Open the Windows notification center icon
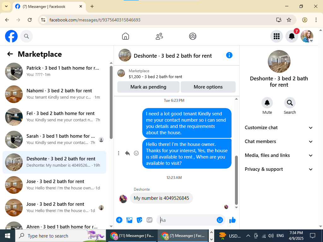 [313, 236]
